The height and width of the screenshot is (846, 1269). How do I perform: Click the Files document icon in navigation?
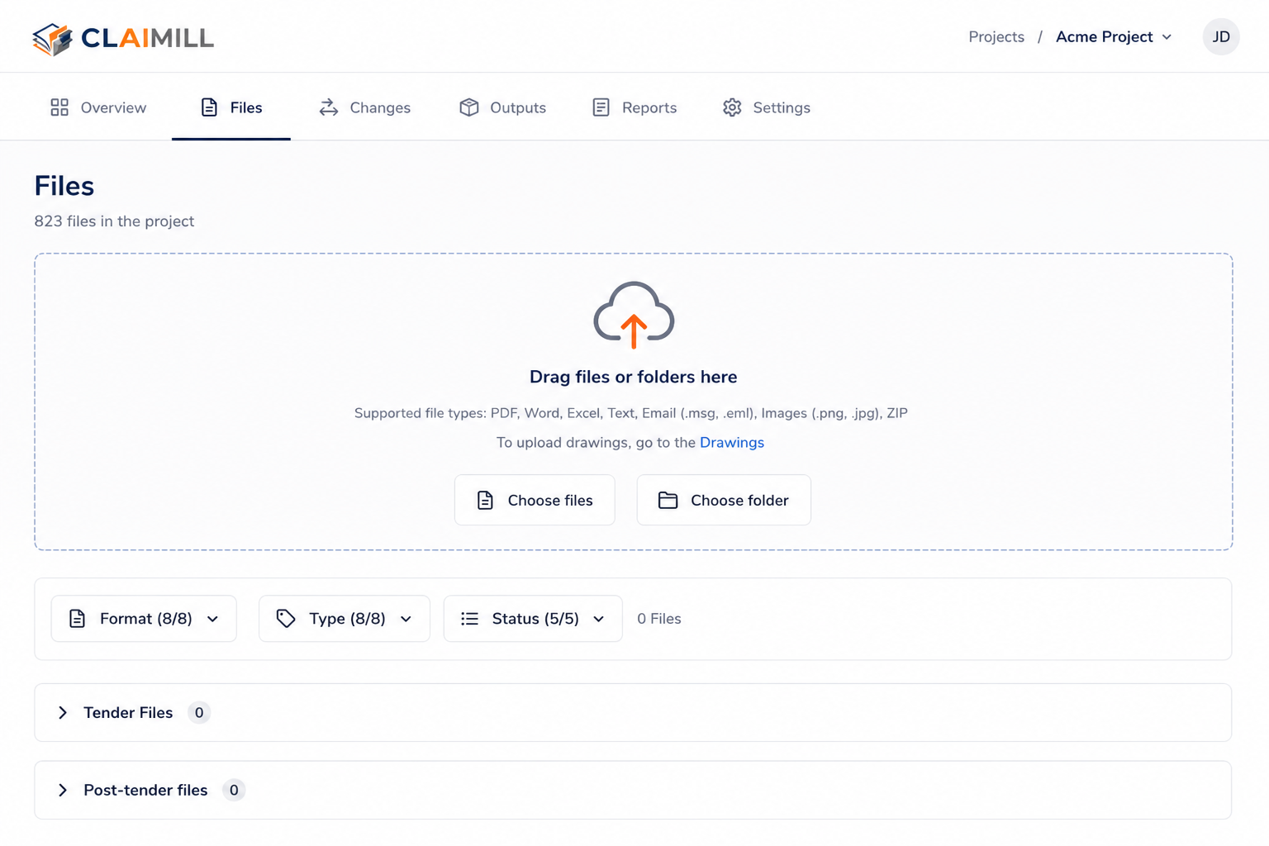pos(209,107)
